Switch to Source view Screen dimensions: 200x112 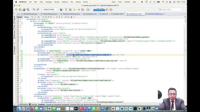[x=19, y=17]
